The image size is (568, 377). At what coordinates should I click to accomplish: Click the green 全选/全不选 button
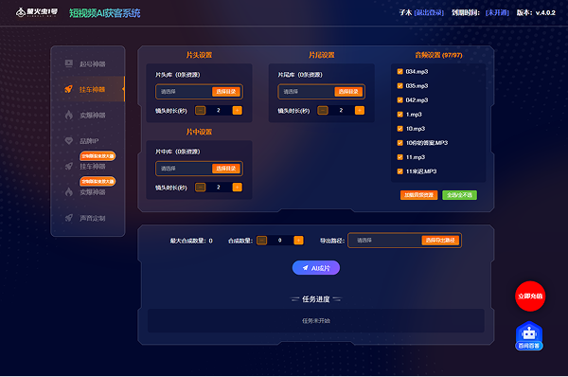459,195
